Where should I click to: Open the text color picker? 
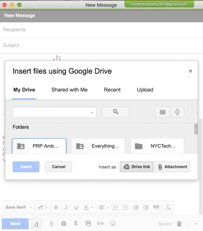pos(88,207)
